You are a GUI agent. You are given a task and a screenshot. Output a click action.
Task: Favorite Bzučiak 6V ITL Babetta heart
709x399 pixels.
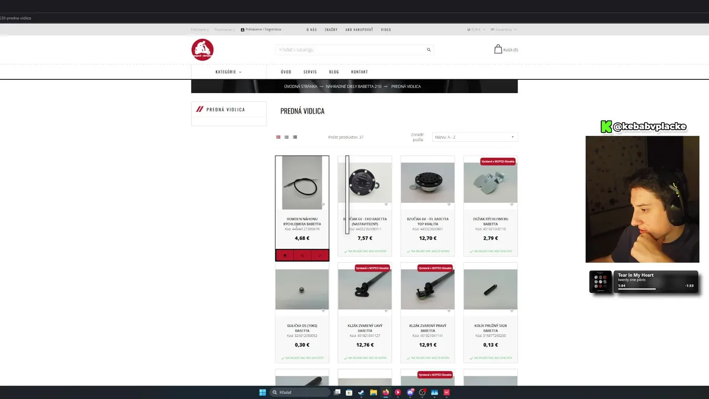tap(449, 204)
